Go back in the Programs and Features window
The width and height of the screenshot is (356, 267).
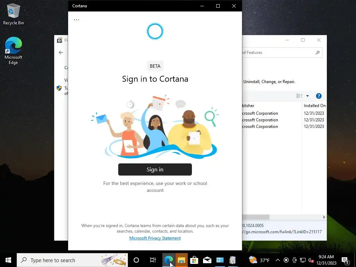pyautogui.click(x=61, y=52)
